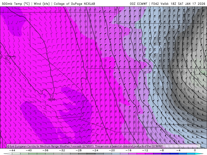Click the -36 color scale label
This screenshot has width=207, height=155.
pos(45,150)
